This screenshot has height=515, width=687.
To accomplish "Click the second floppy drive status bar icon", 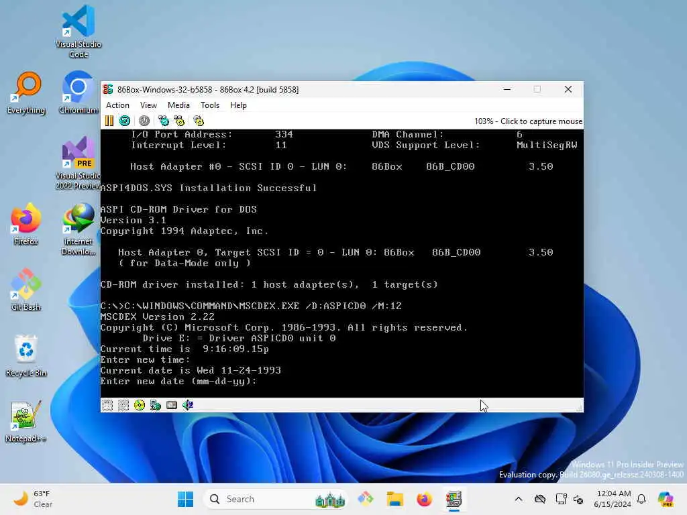I will click(123, 405).
